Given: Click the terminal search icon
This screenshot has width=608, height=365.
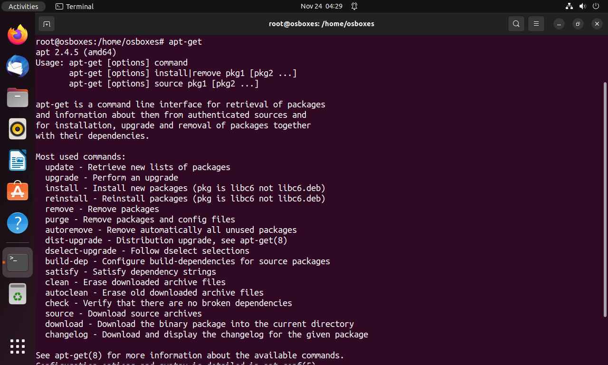Looking at the screenshot, I should tap(516, 24).
